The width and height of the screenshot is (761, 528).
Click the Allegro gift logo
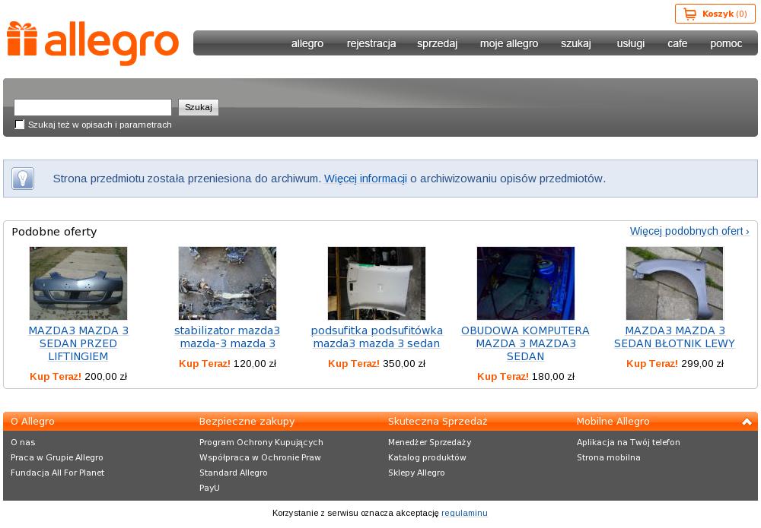point(92,43)
